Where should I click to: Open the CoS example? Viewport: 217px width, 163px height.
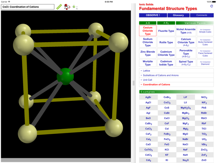[x=167, y=108]
